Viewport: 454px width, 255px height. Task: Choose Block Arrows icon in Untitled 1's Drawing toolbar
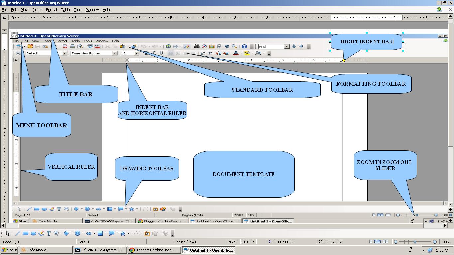(x=89, y=233)
